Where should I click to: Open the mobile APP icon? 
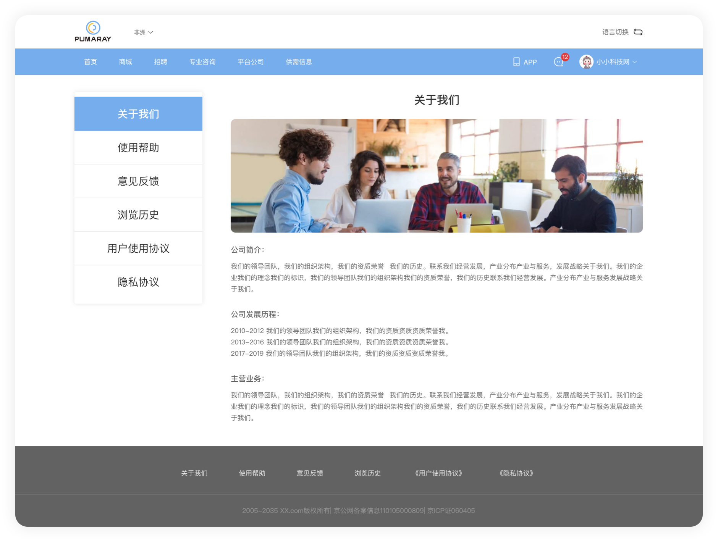point(516,62)
